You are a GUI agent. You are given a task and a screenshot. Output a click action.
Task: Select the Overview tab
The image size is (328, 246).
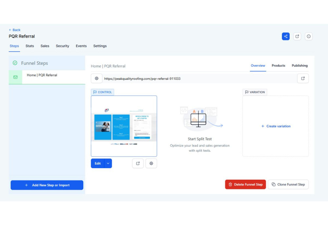coord(258,66)
